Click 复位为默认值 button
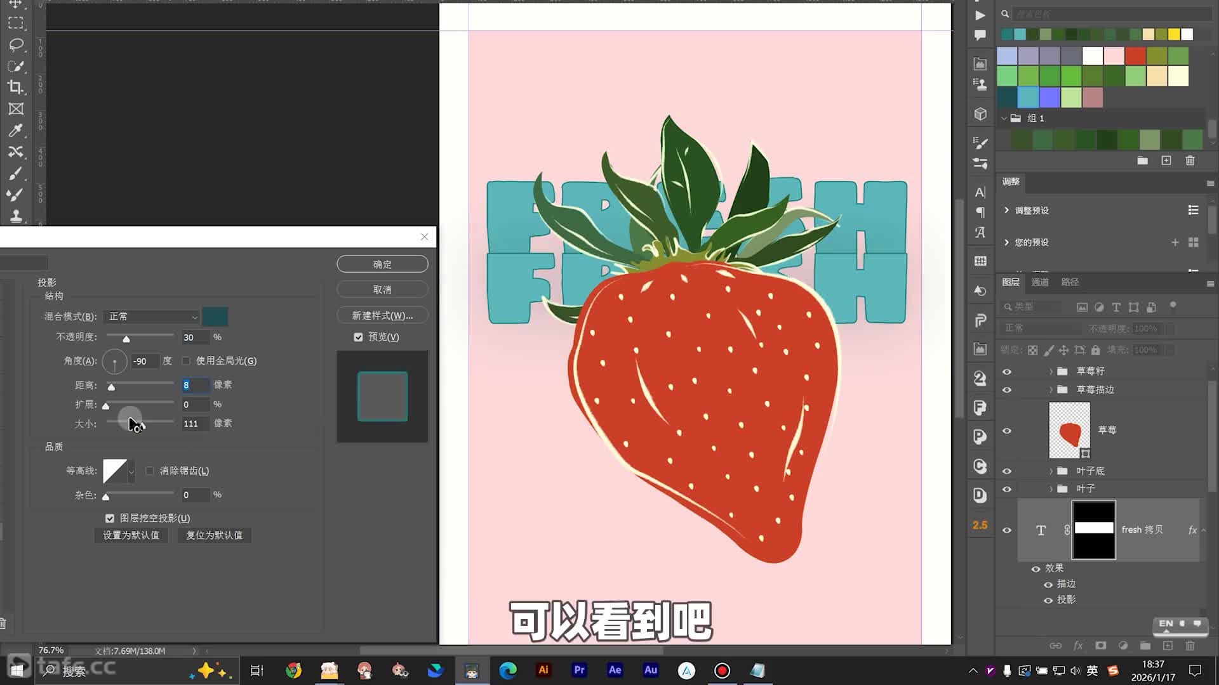1219x685 pixels. (x=214, y=535)
